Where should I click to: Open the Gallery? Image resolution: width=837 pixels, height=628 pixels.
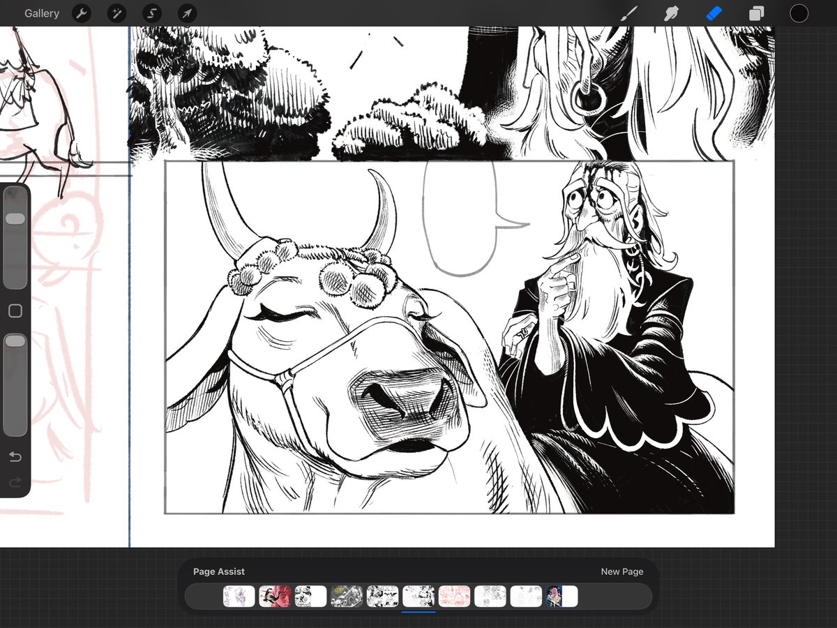42,13
